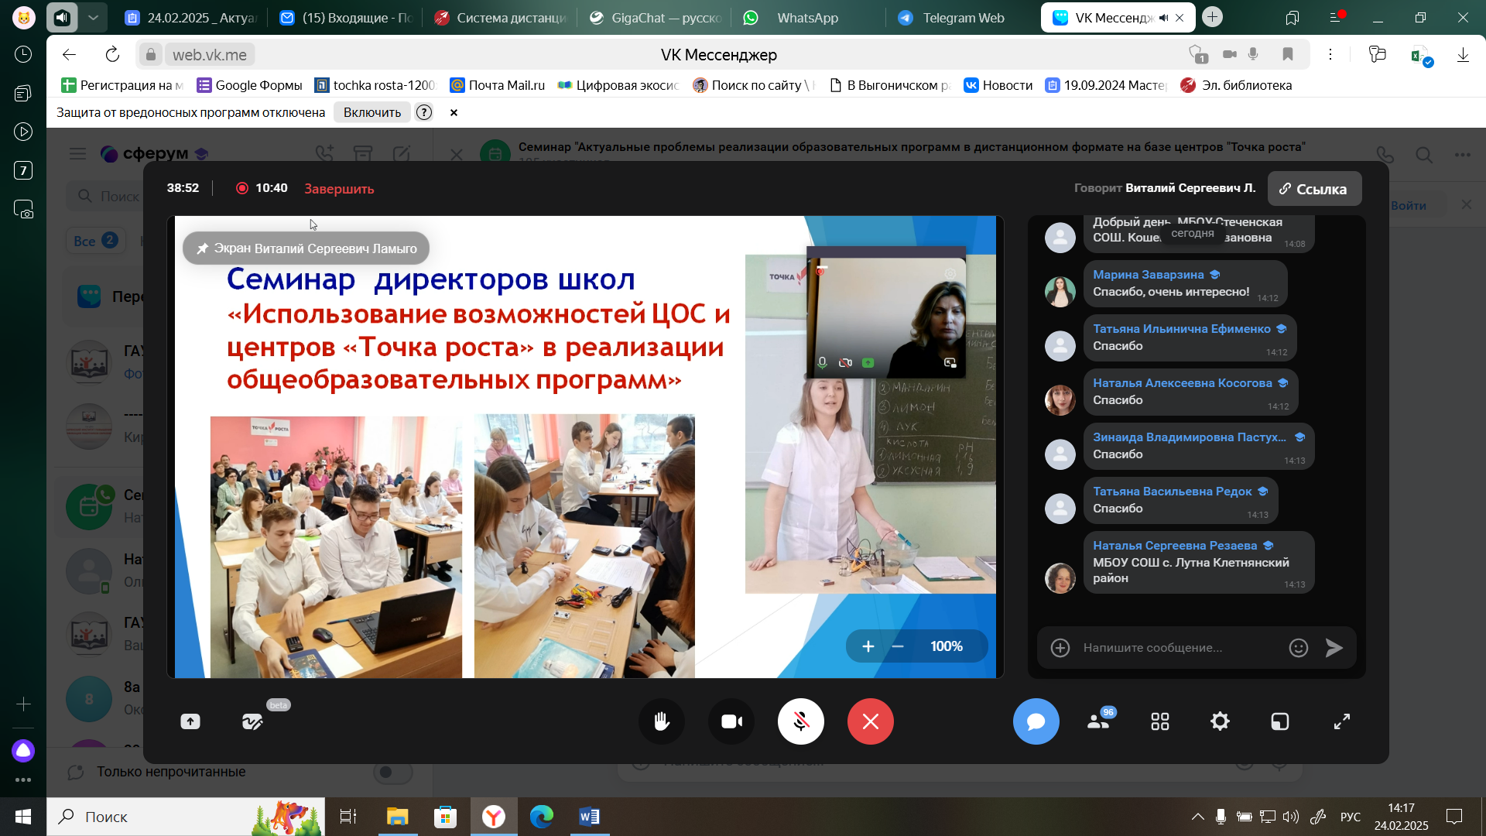Open a new browser tab
This screenshot has height=836, width=1486.
pos(1213,17)
